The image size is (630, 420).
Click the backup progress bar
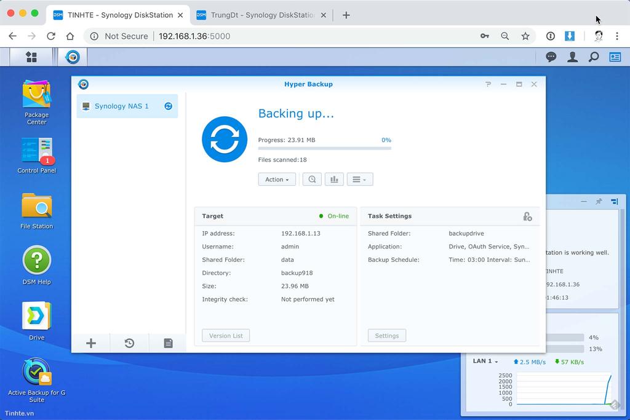pyautogui.click(x=325, y=148)
